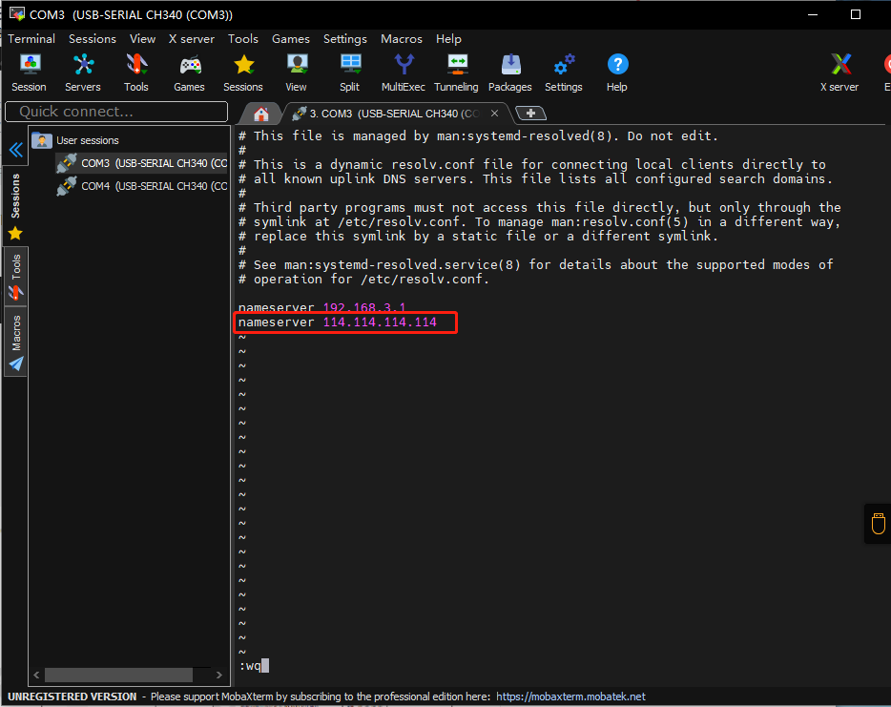Open the Terminal menu

[x=31, y=39]
